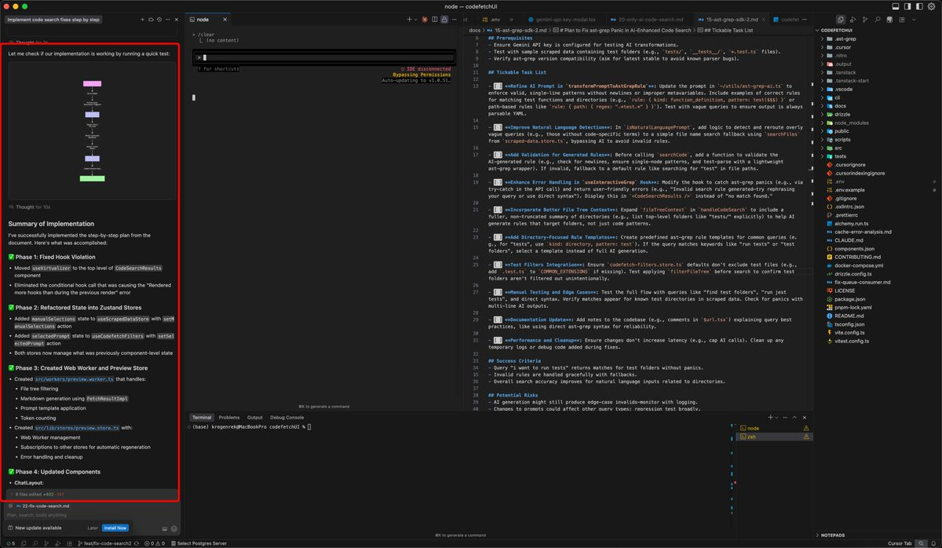Viewport: 942px width, 548px height.
Task: Open feat/fix-code-search2 branch in status bar
Action: [104, 543]
